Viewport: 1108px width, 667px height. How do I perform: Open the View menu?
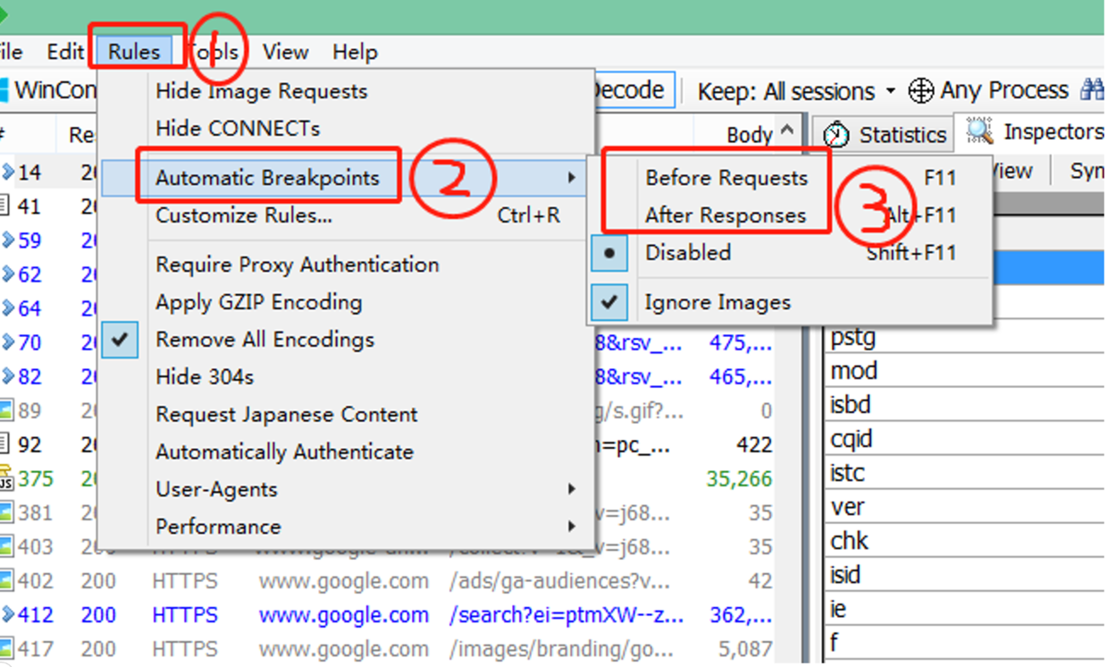click(x=286, y=52)
